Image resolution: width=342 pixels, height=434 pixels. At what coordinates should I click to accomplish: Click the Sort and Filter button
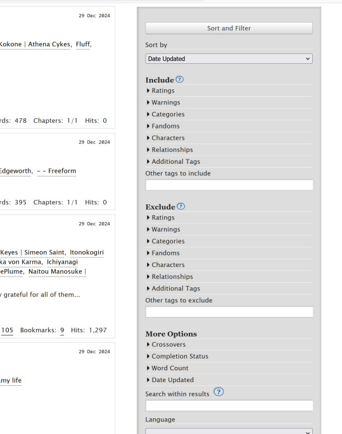click(x=229, y=28)
